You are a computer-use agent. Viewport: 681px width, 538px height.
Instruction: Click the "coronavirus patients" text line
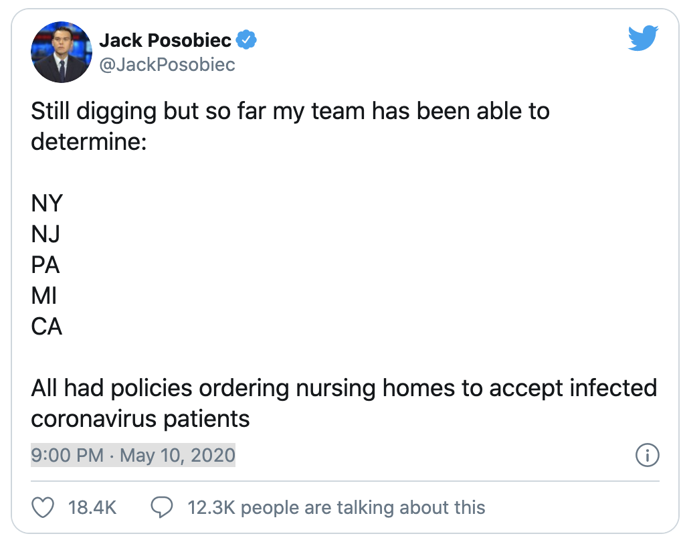pyautogui.click(x=140, y=419)
